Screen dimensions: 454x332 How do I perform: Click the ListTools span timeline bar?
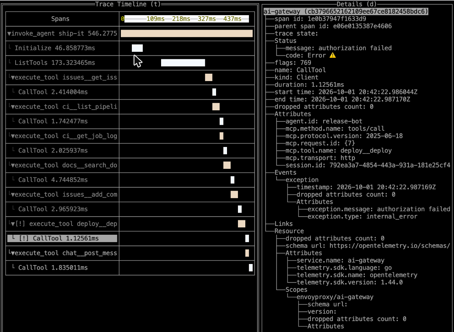tap(183, 63)
